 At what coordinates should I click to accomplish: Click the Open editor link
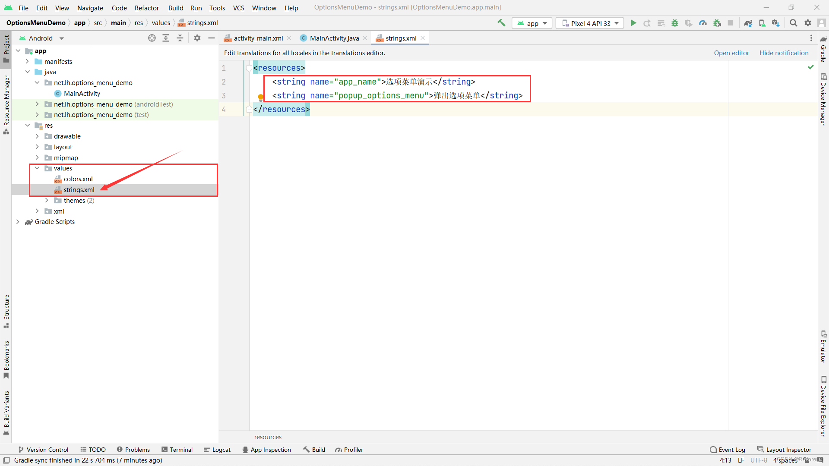(x=731, y=53)
